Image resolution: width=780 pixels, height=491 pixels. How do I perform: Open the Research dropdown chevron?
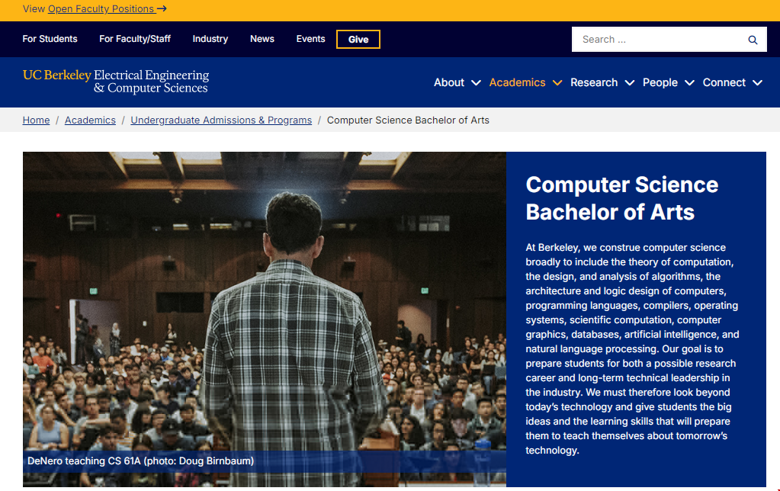(x=630, y=83)
